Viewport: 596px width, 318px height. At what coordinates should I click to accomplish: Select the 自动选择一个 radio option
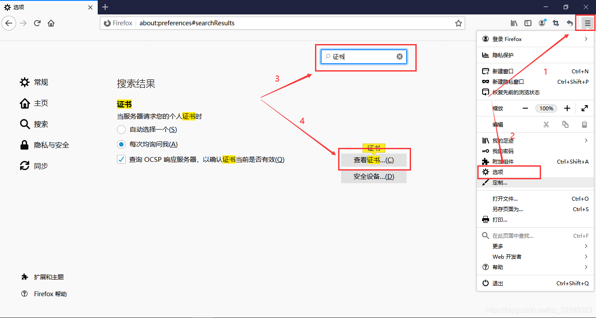(121, 129)
